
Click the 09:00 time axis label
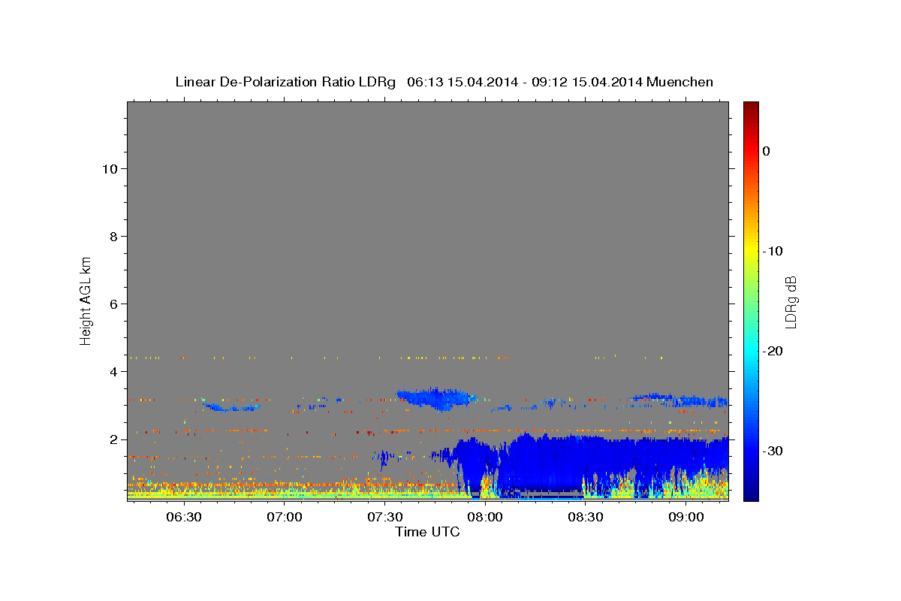pyautogui.click(x=686, y=518)
